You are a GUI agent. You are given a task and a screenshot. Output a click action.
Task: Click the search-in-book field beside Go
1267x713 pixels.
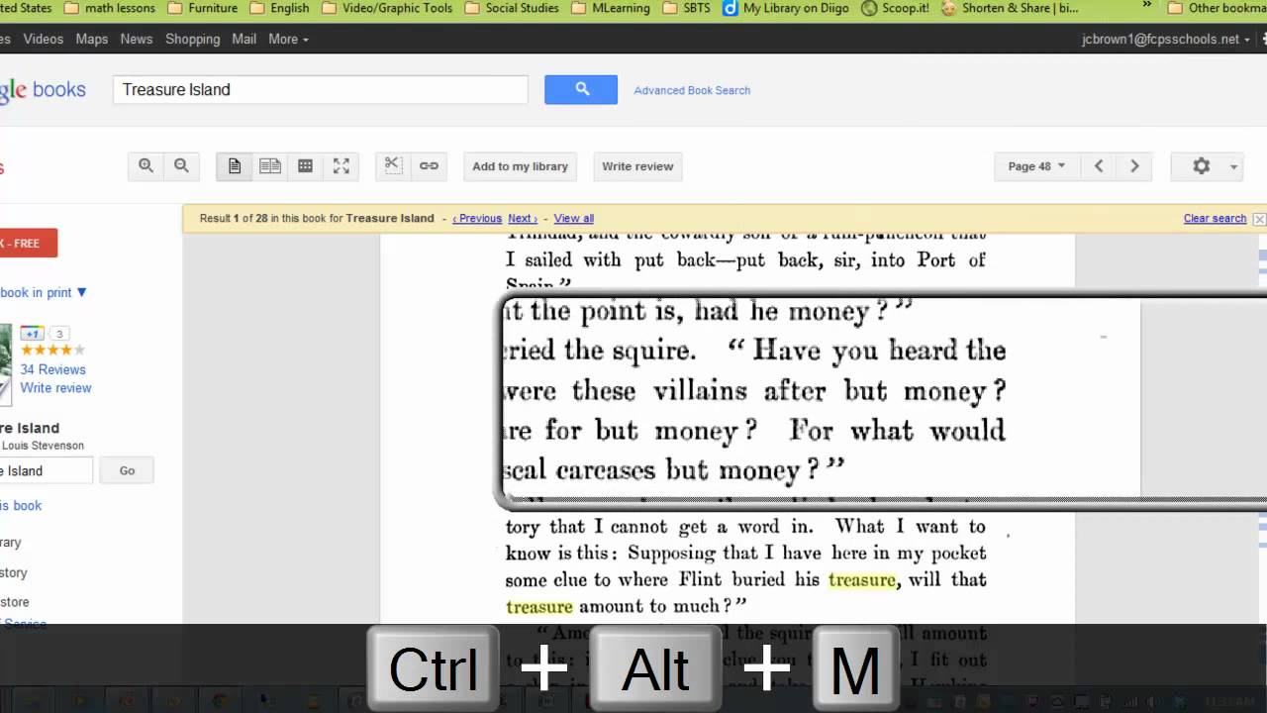pyautogui.click(x=46, y=470)
